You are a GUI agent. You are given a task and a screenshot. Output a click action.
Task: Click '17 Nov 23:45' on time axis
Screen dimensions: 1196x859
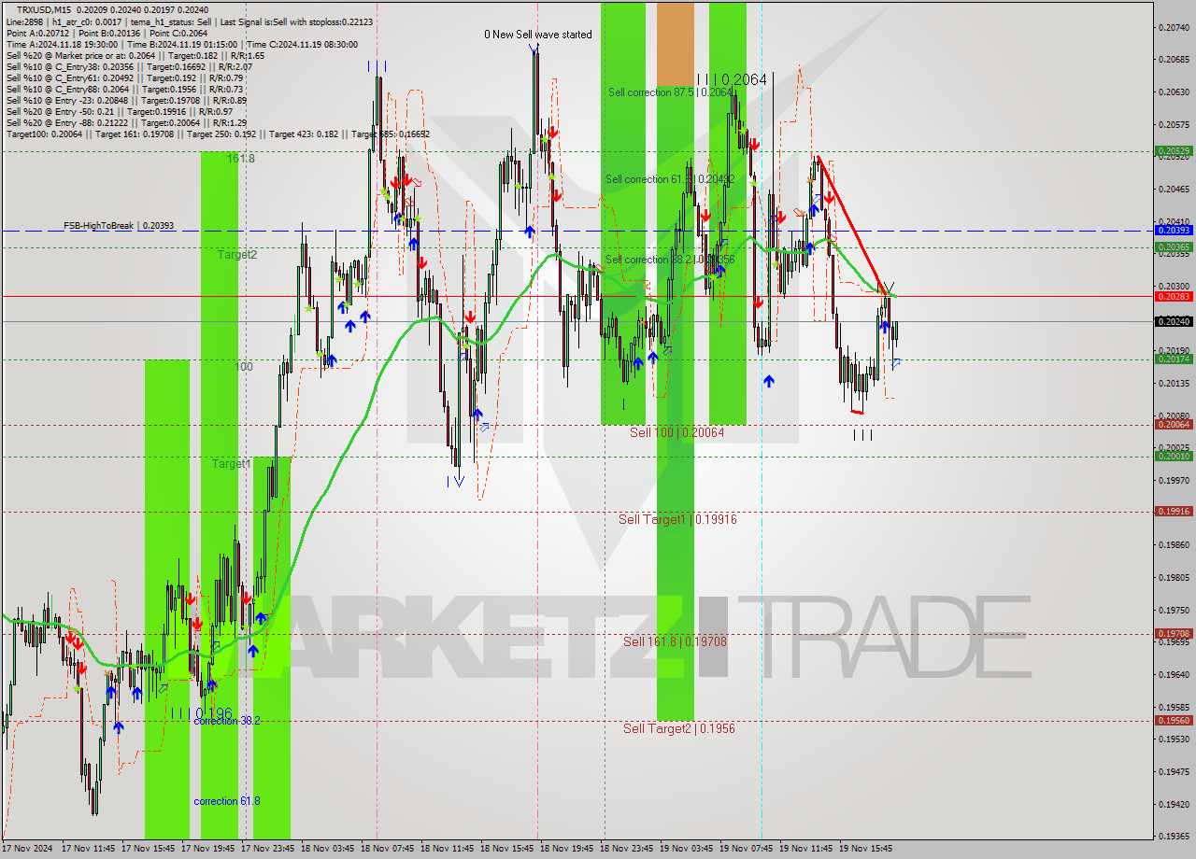(268, 849)
